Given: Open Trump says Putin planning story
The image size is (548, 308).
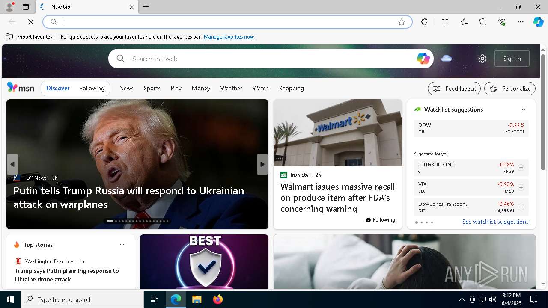Looking at the screenshot, I should (x=67, y=275).
